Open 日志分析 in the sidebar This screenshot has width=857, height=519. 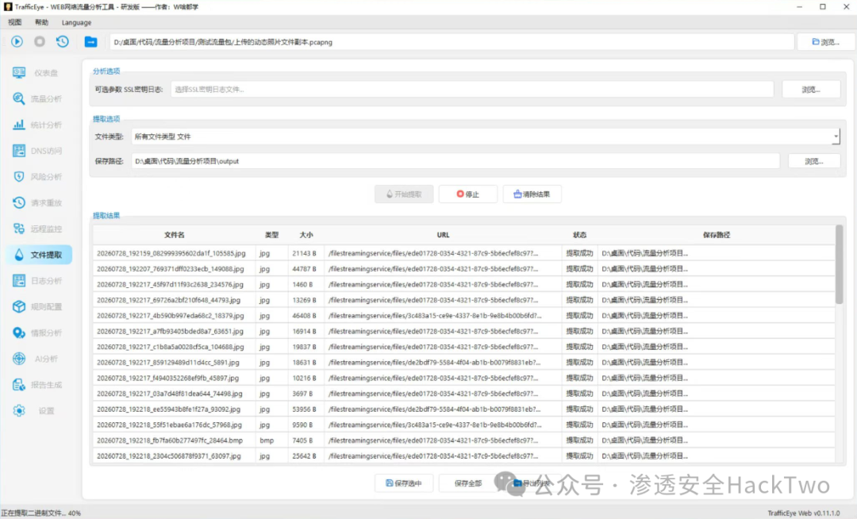[x=39, y=281]
